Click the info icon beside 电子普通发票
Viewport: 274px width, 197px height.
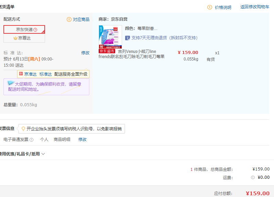point(31,140)
